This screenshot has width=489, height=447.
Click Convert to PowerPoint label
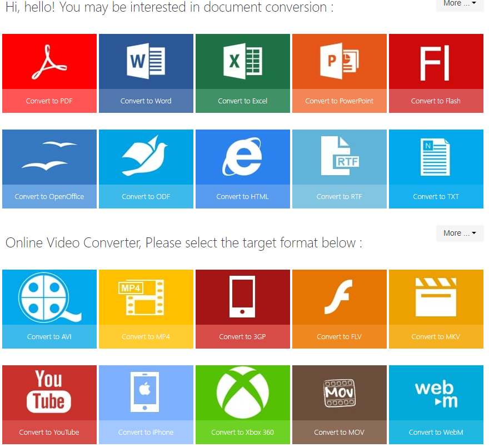point(340,101)
